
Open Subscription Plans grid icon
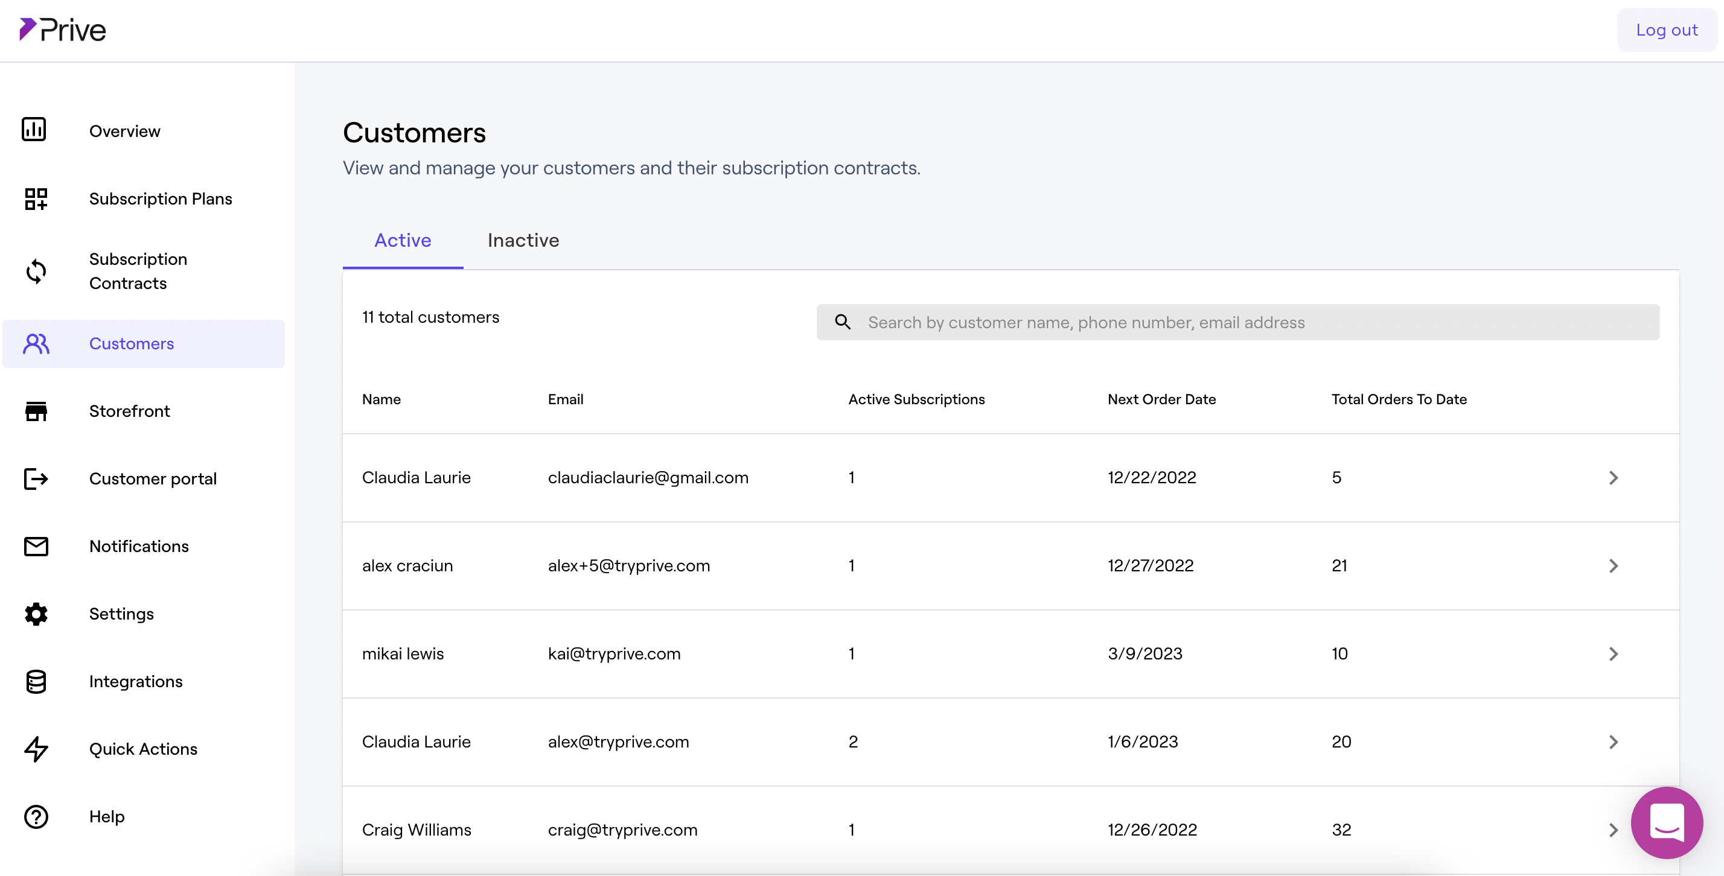(36, 198)
